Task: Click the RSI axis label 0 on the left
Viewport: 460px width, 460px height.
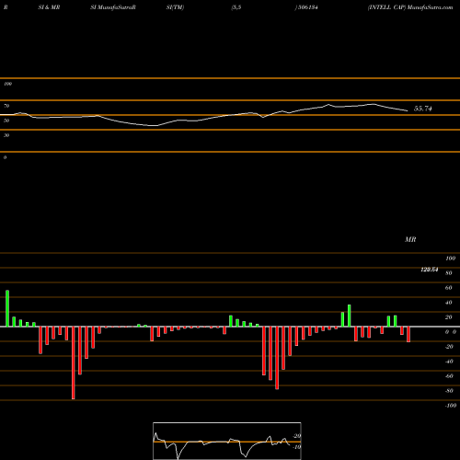Action: click(5, 157)
